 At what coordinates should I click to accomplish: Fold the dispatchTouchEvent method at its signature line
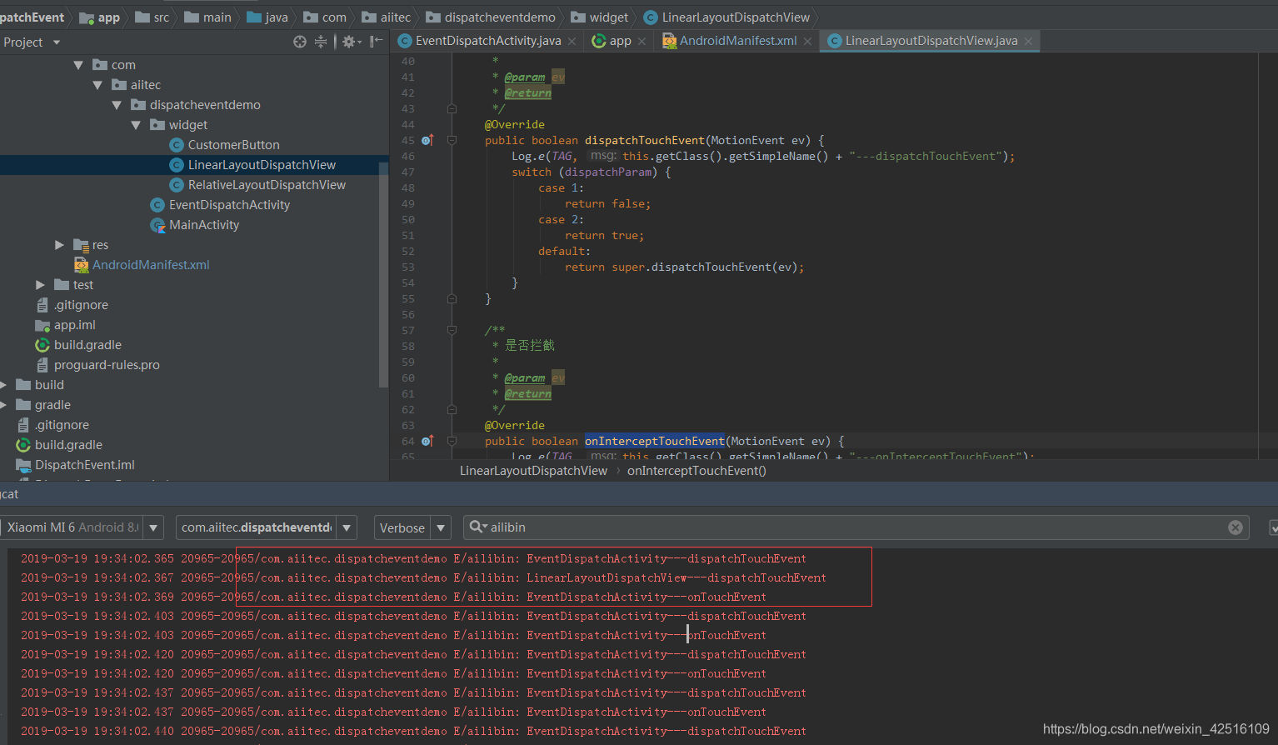click(x=452, y=140)
